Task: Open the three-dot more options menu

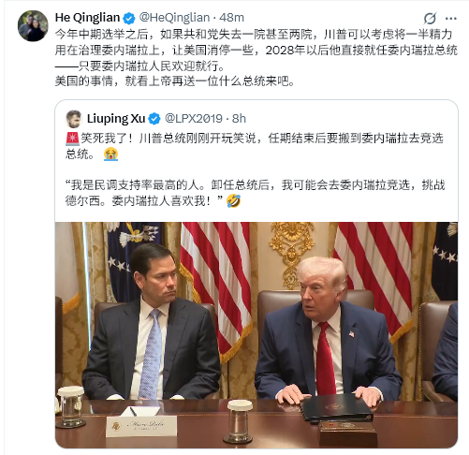Action: pyautogui.click(x=451, y=19)
